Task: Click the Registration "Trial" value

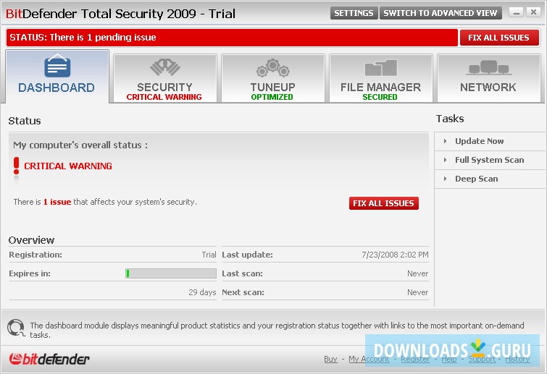Action: tap(209, 255)
